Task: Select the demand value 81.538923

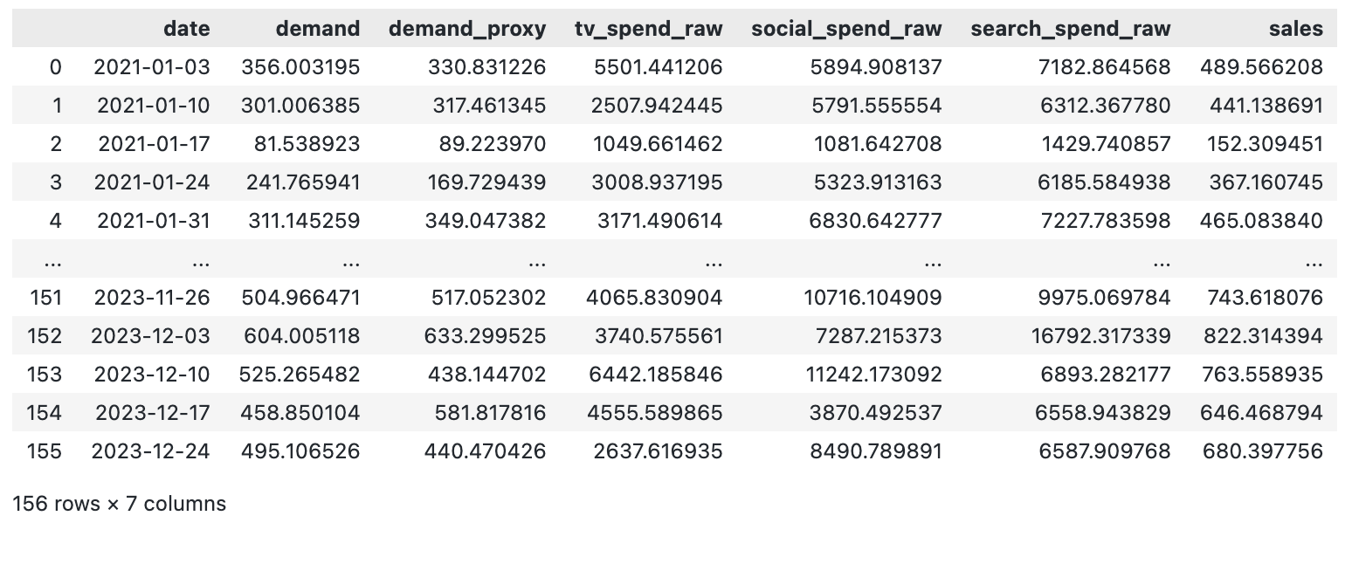Action: 307,144
